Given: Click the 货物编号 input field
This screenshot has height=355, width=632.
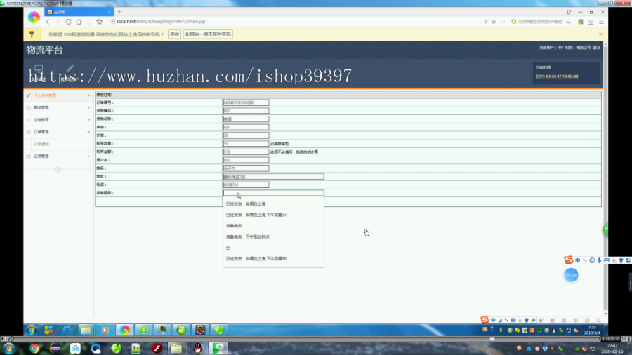Looking at the screenshot, I should coord(246,111).
